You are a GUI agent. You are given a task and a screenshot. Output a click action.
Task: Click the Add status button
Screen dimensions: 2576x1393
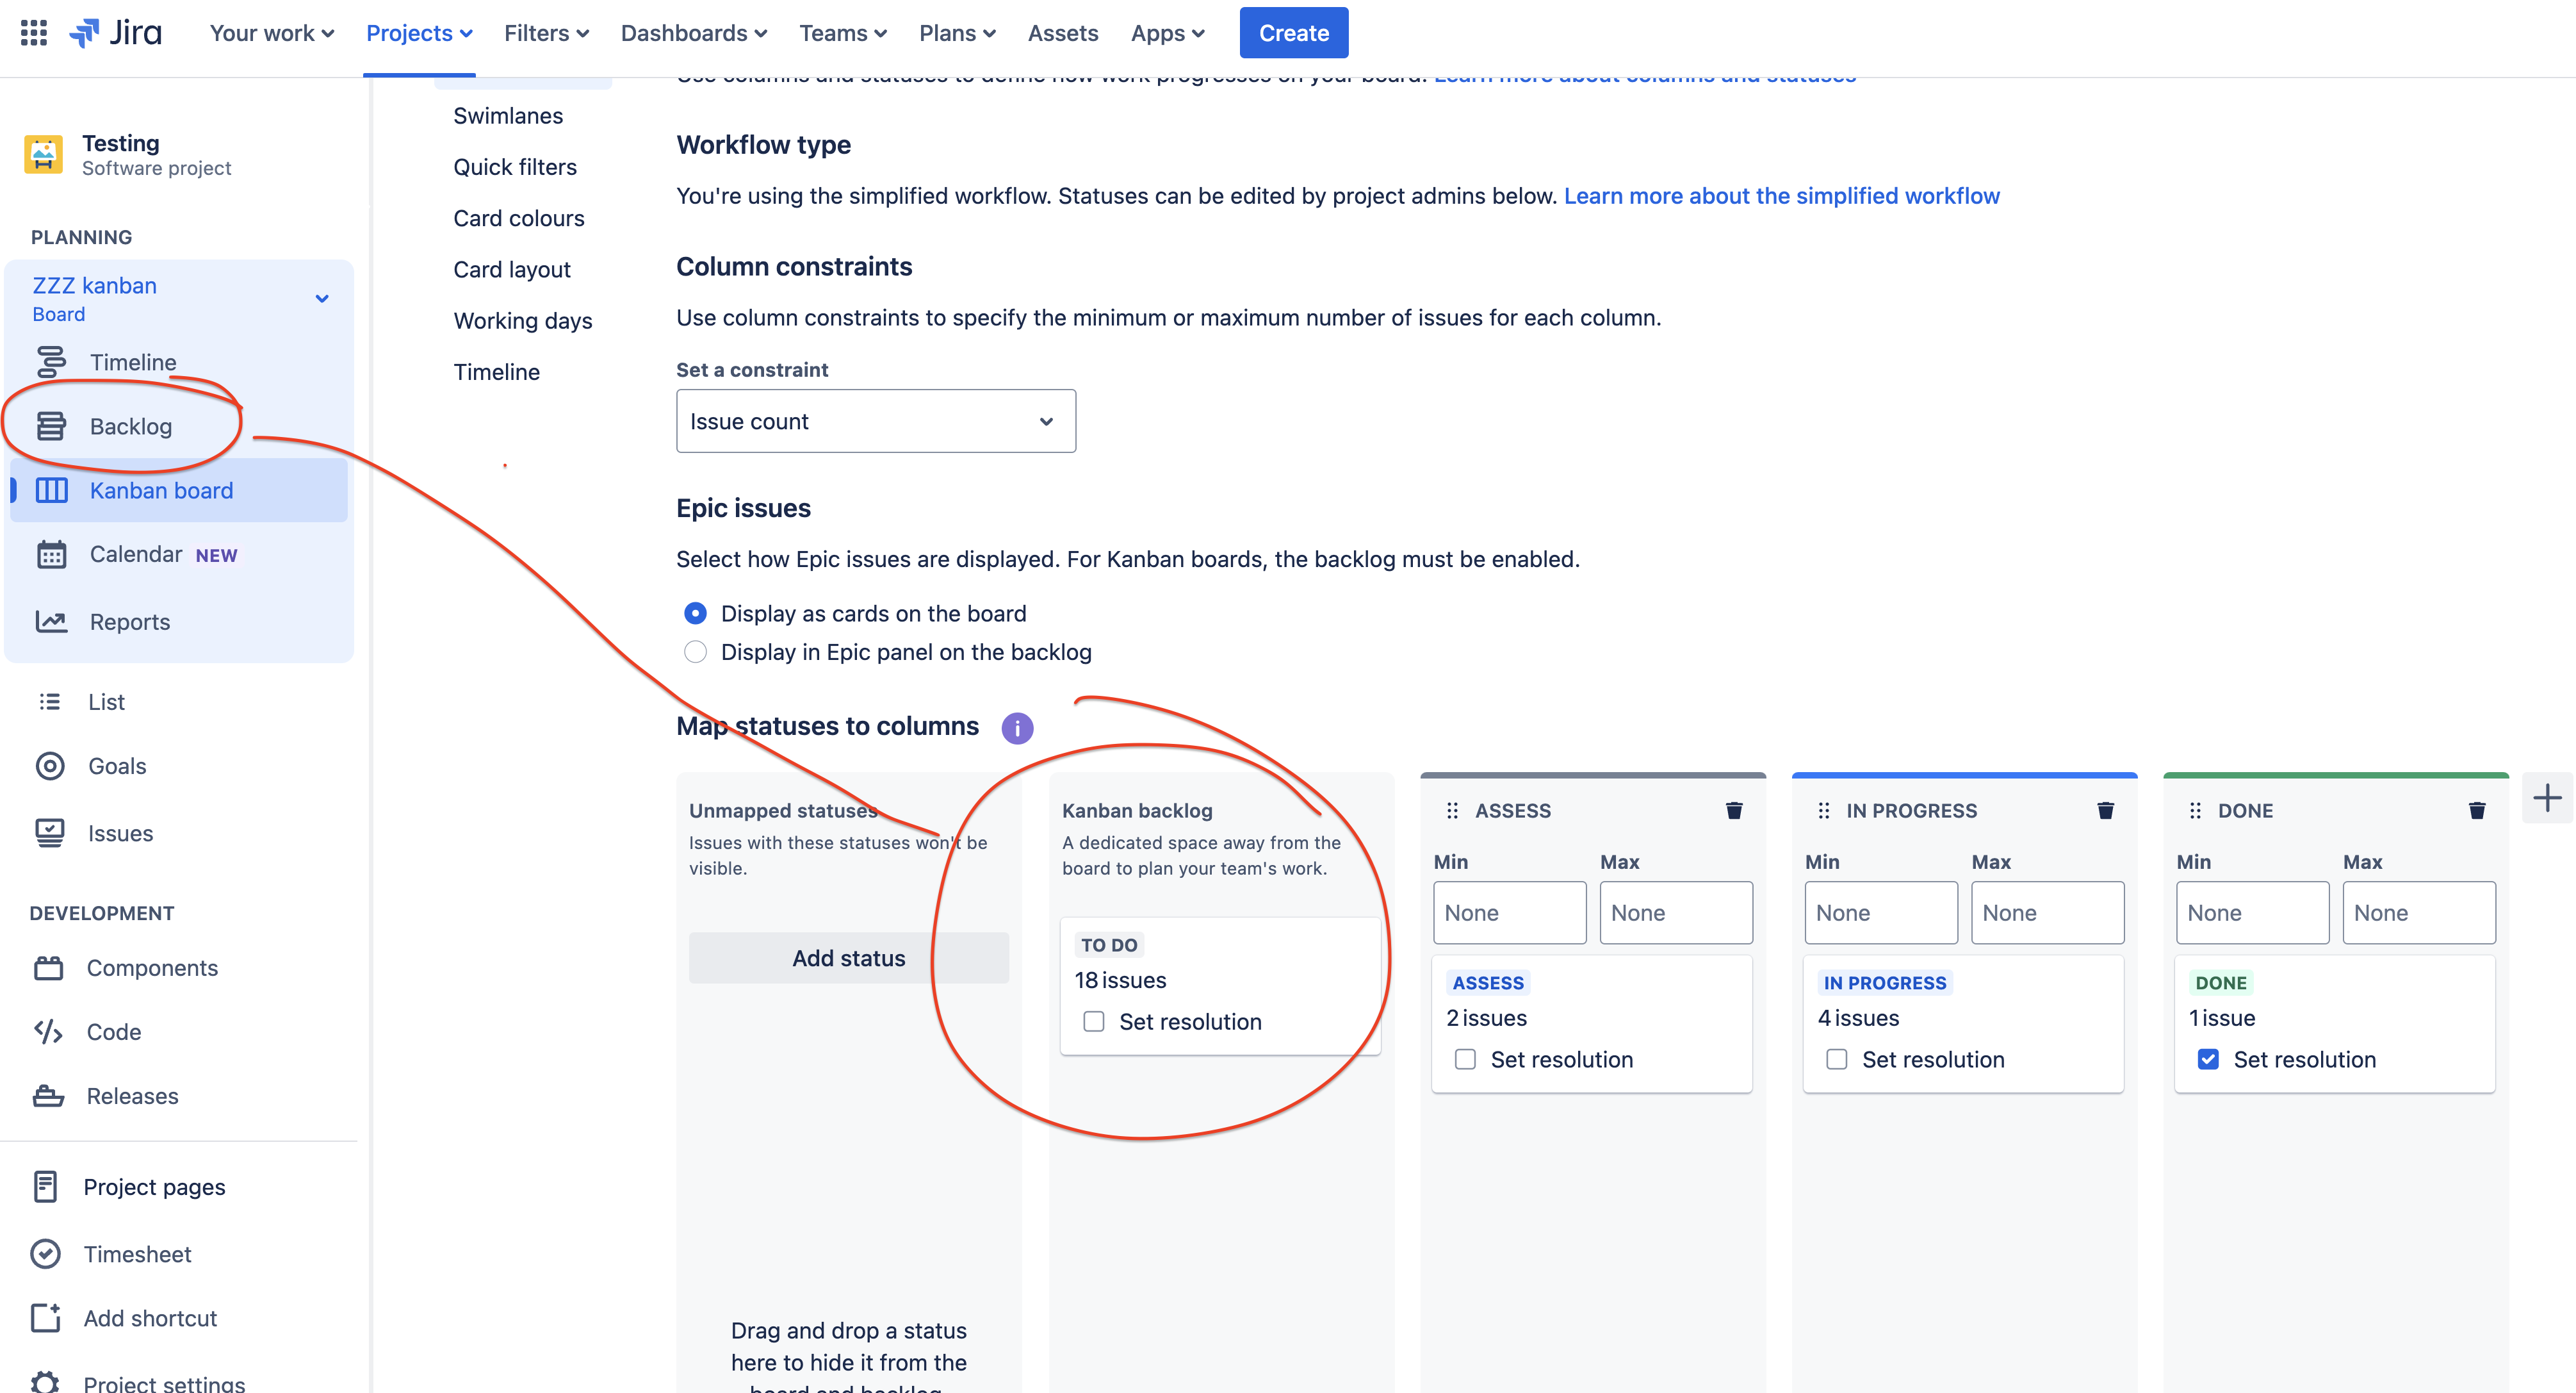point(848,958)
